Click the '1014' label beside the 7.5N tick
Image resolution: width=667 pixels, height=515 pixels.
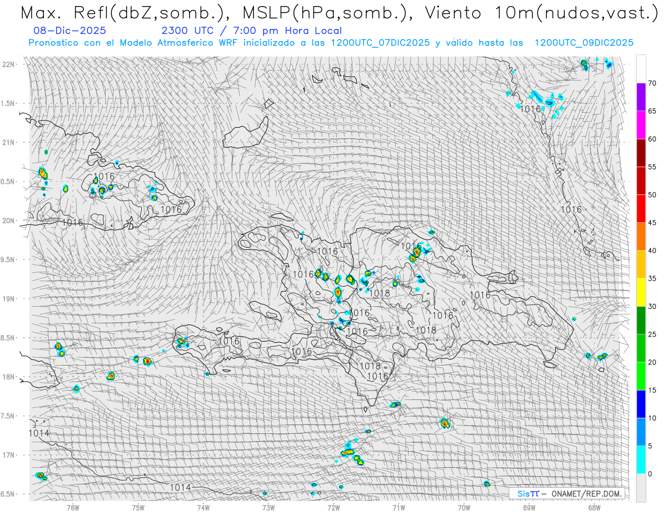39,433
